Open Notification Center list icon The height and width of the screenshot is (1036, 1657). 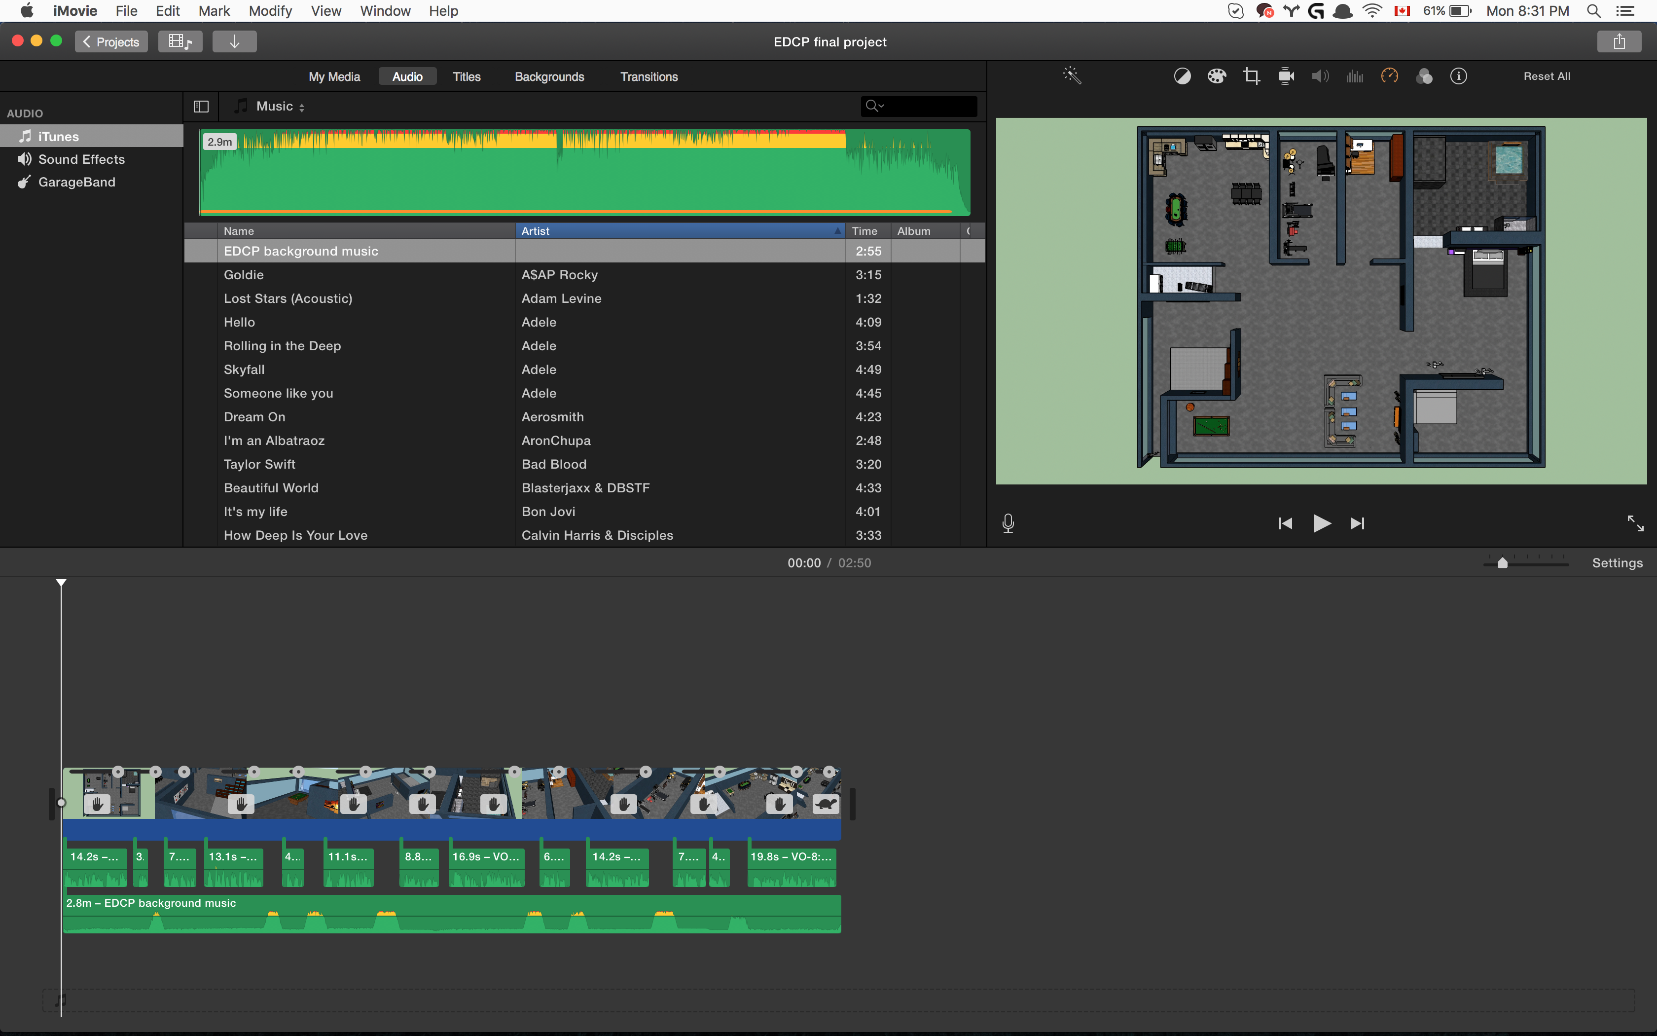click(1625, 11)
